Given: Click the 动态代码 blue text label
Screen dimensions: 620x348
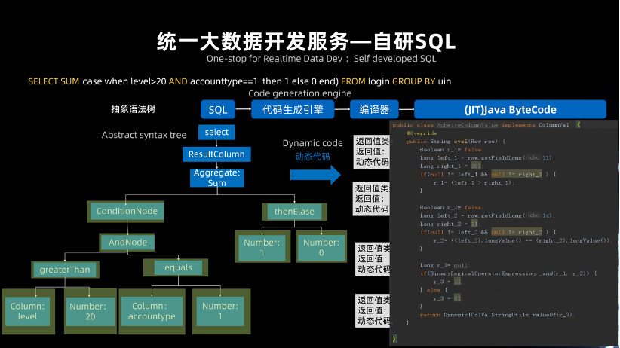Looking at the screenshot, I should [312, 157].
